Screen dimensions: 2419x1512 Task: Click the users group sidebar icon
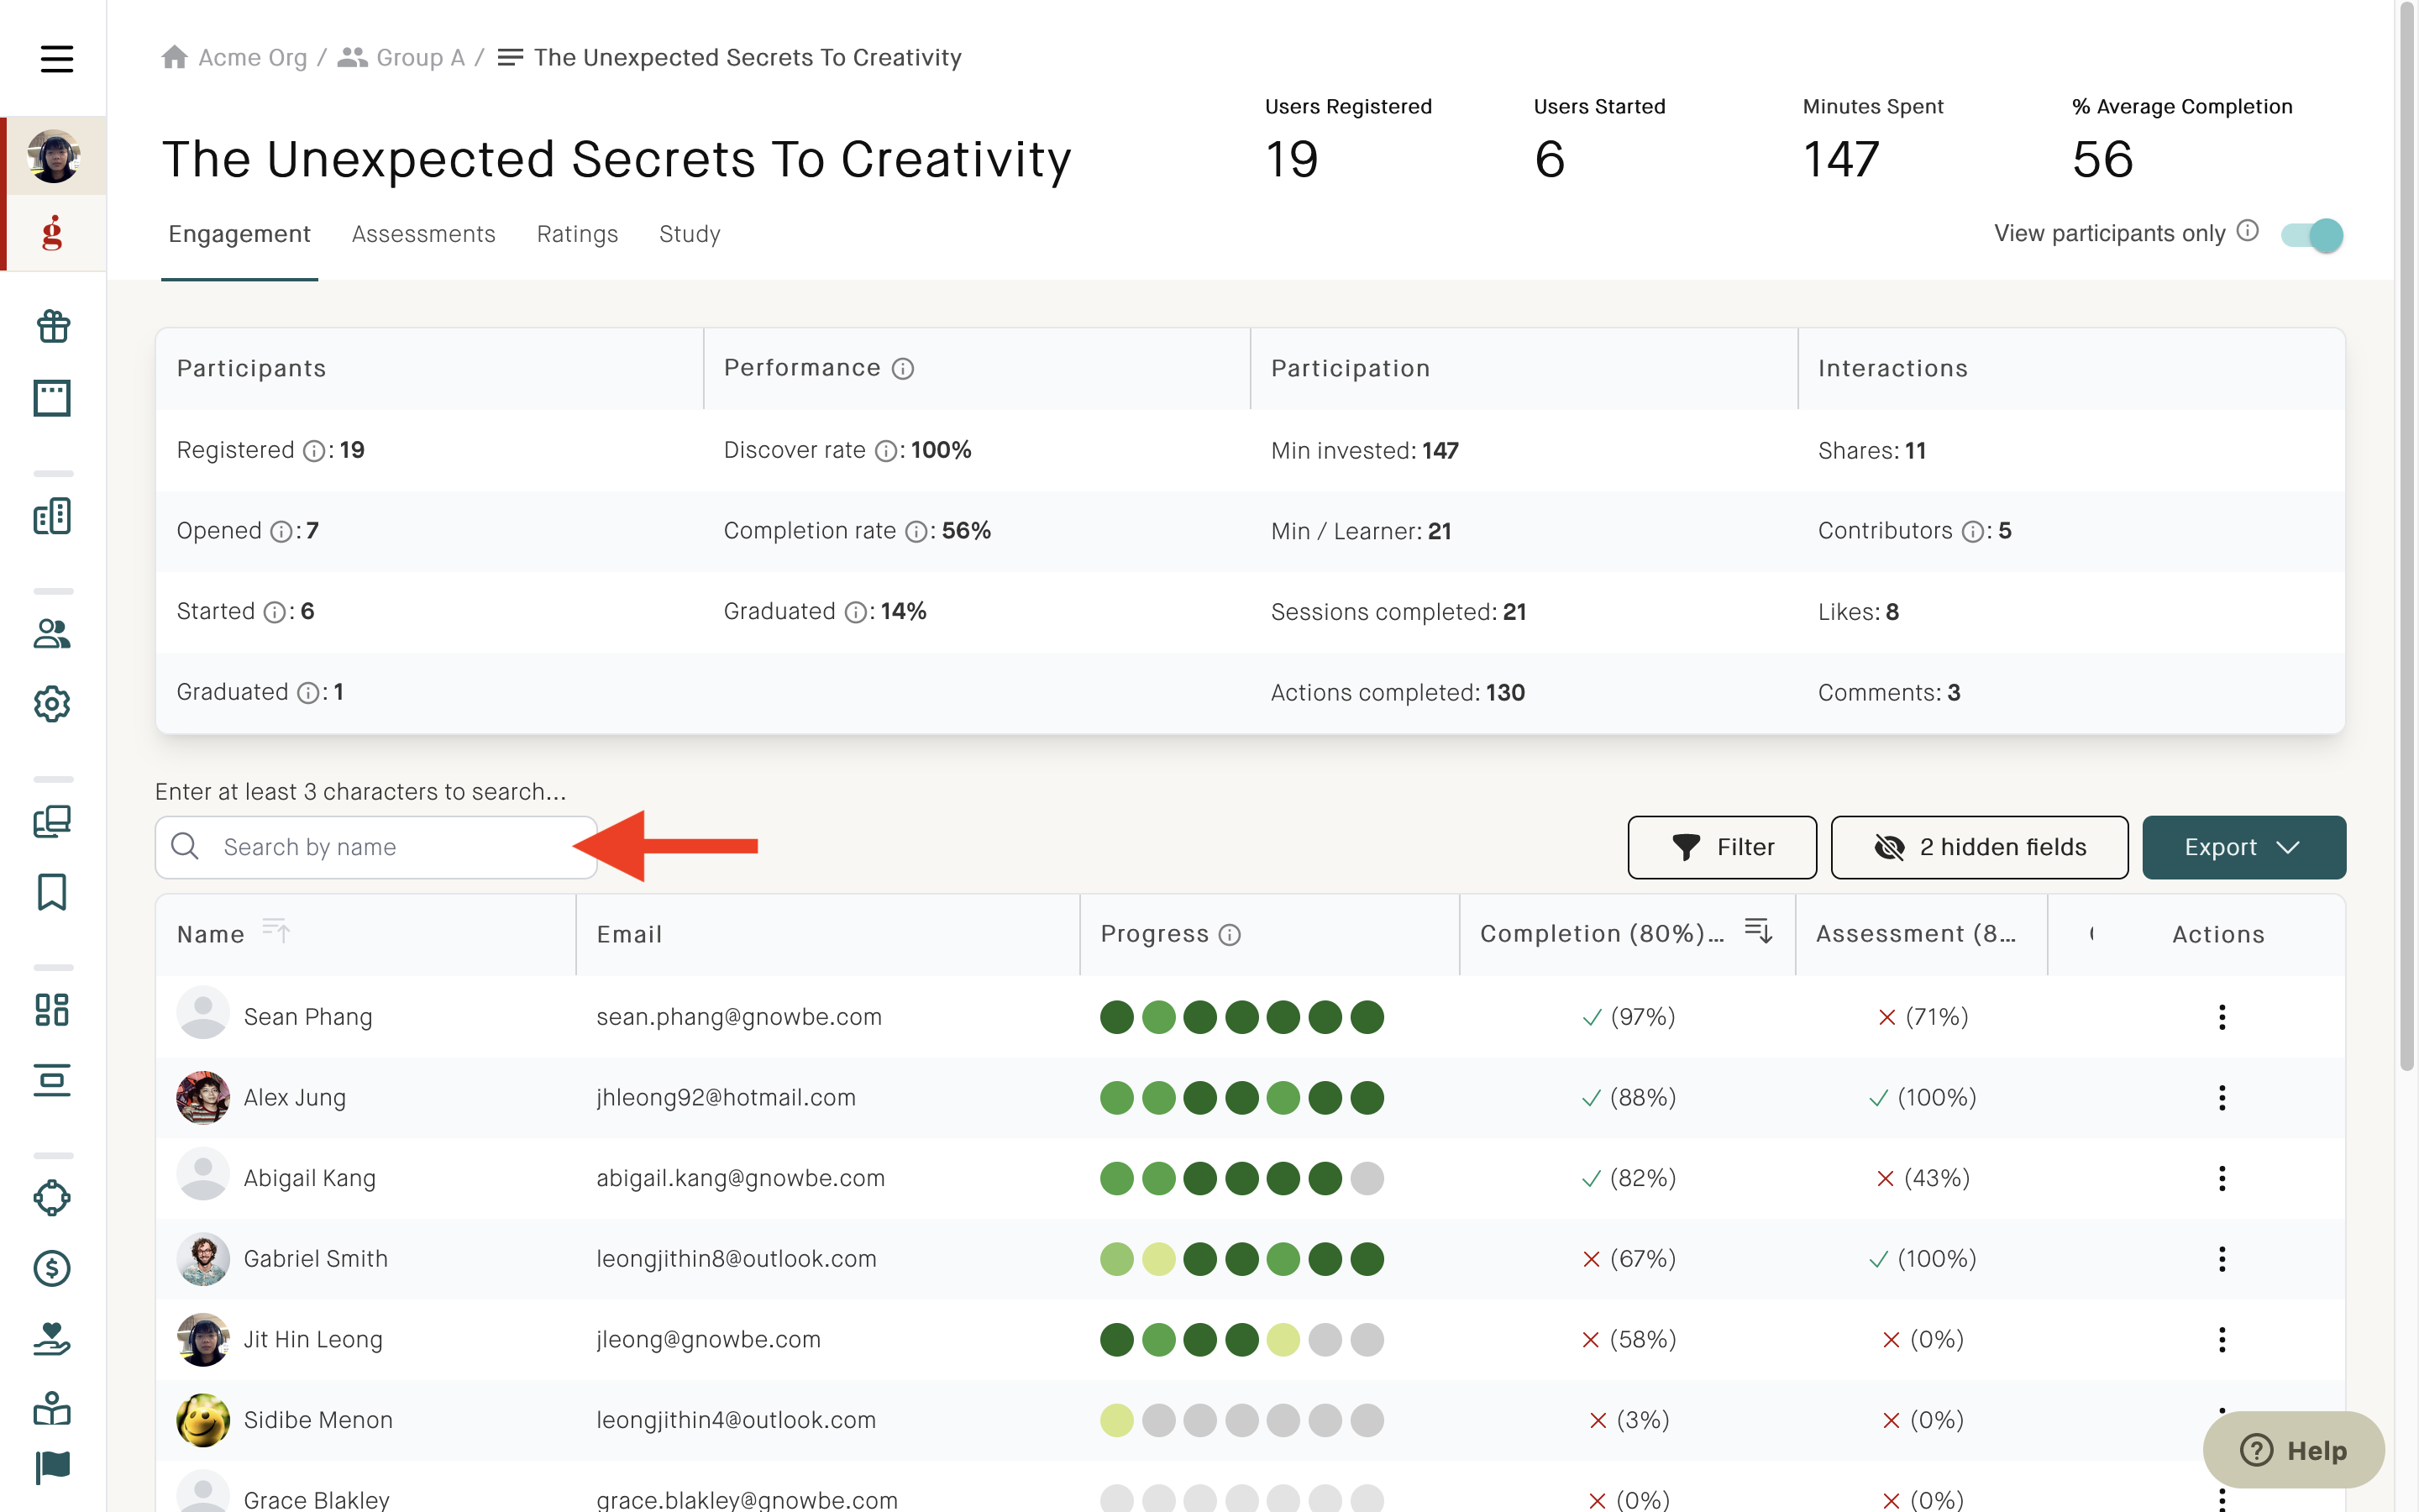point(52,633)
